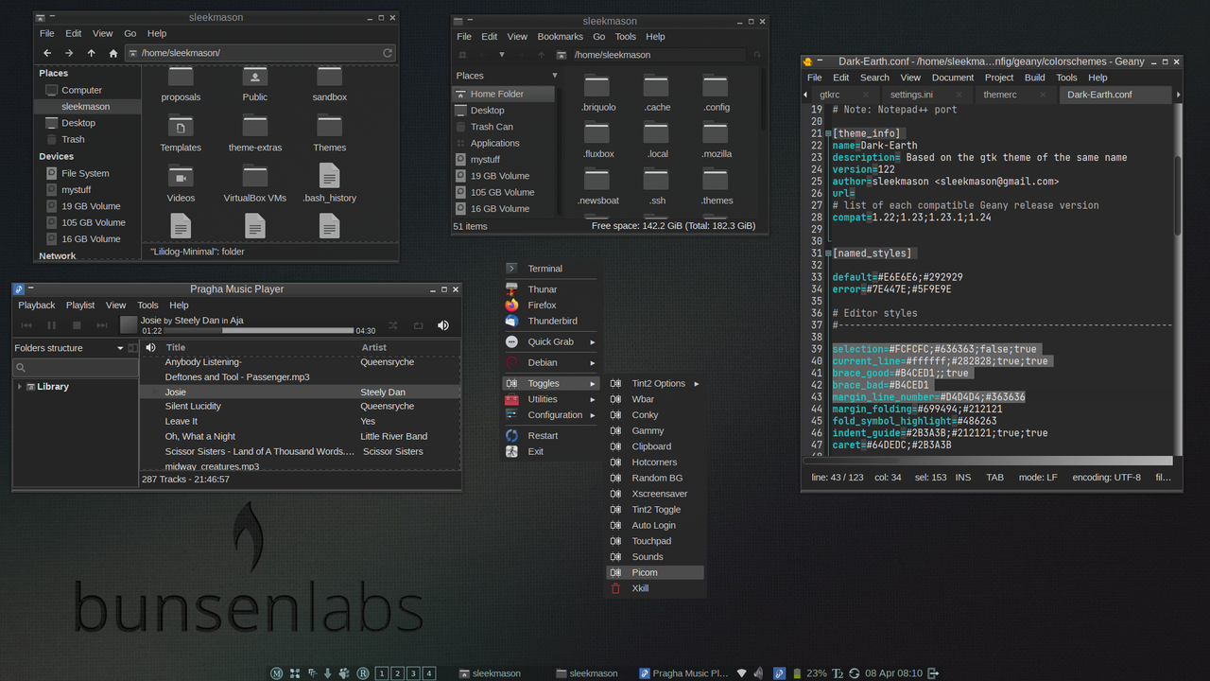1210x681 pixels.
Task: Skip to previous track in Pragha
Action: (x=26, y=325)
